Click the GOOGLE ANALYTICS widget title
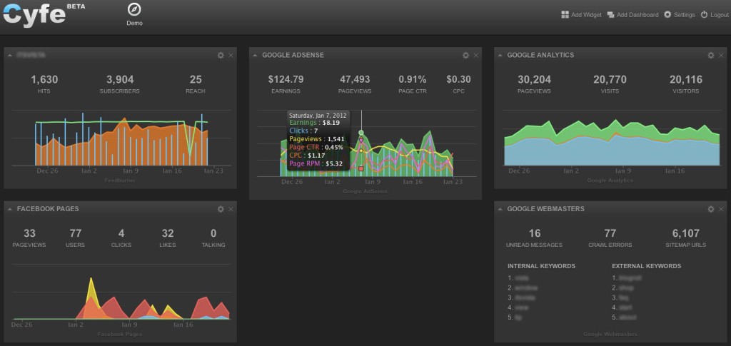Screen dimensions: 731x346 click(540, 55)
